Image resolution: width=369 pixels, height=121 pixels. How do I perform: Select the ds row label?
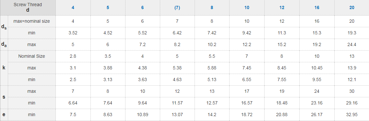(4, 27)
